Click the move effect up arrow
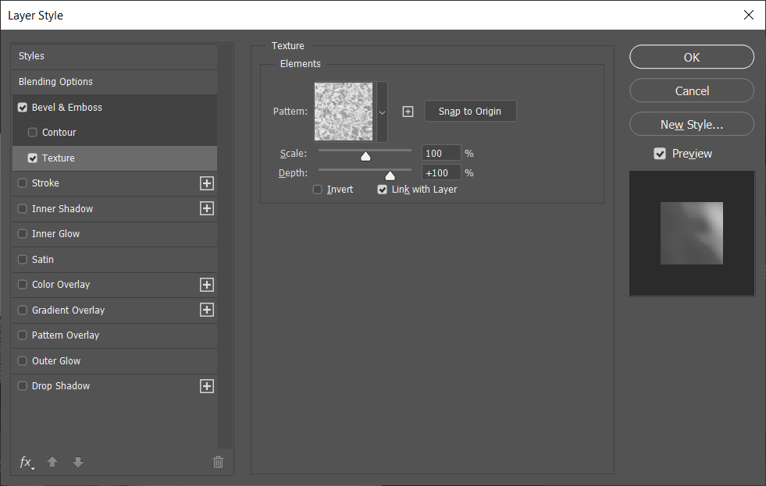The height and width of the screenshot is (486, 766). click(x=52, y=462)
